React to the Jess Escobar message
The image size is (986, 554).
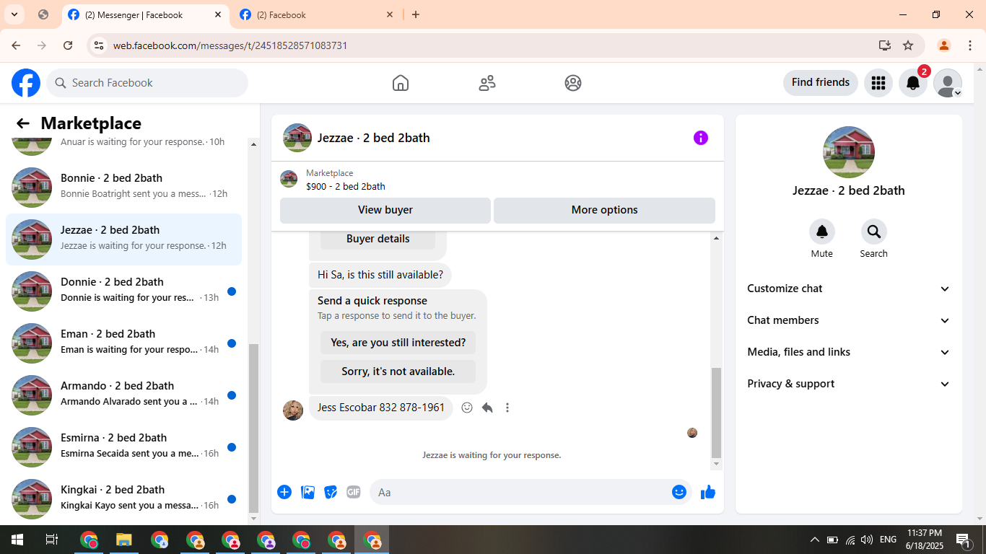tap(467, 408)
